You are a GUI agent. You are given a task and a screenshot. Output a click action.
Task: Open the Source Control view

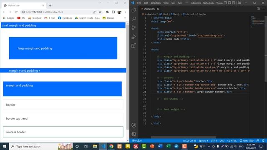click(x=134, y=27)
